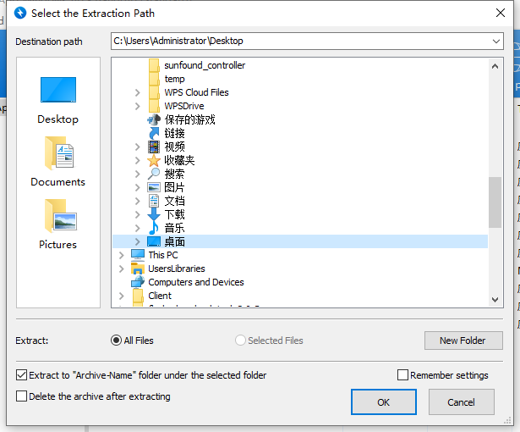Image resolution: width=520 pixels, height=432 pixels.
Task: Click the Computers and Devices network icon
Action: coord(138,282)
